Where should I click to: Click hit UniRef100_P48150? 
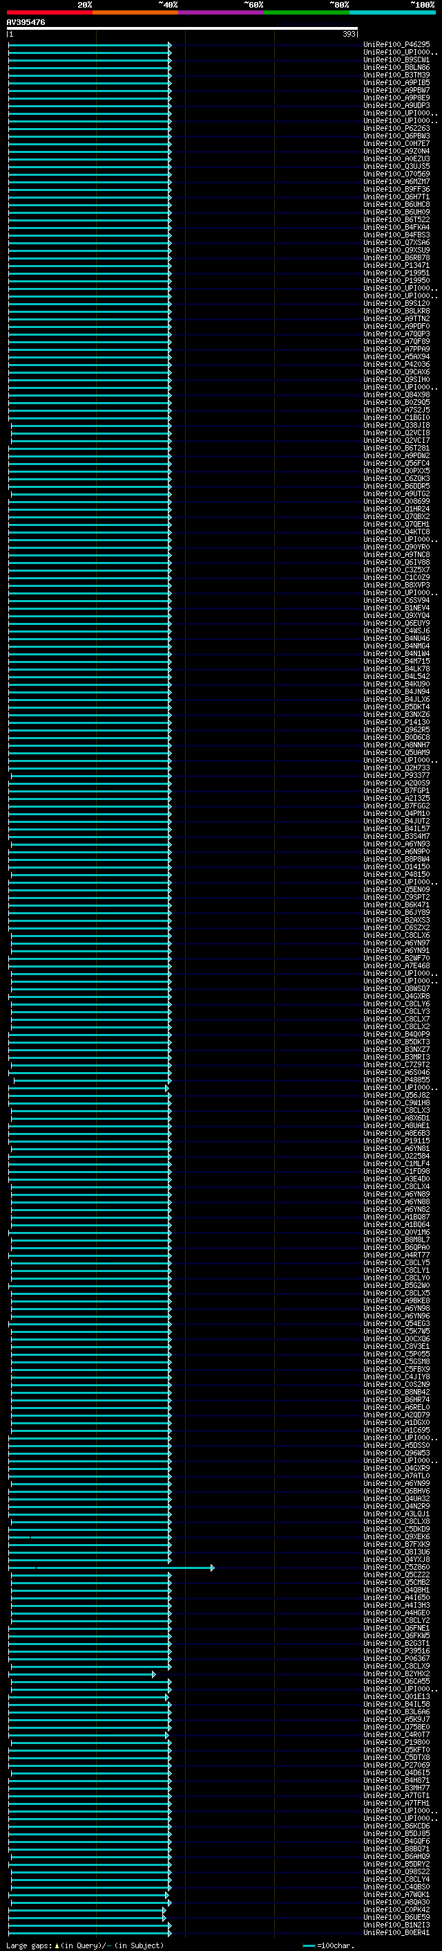pyautogui.click(x=396, y=875)
